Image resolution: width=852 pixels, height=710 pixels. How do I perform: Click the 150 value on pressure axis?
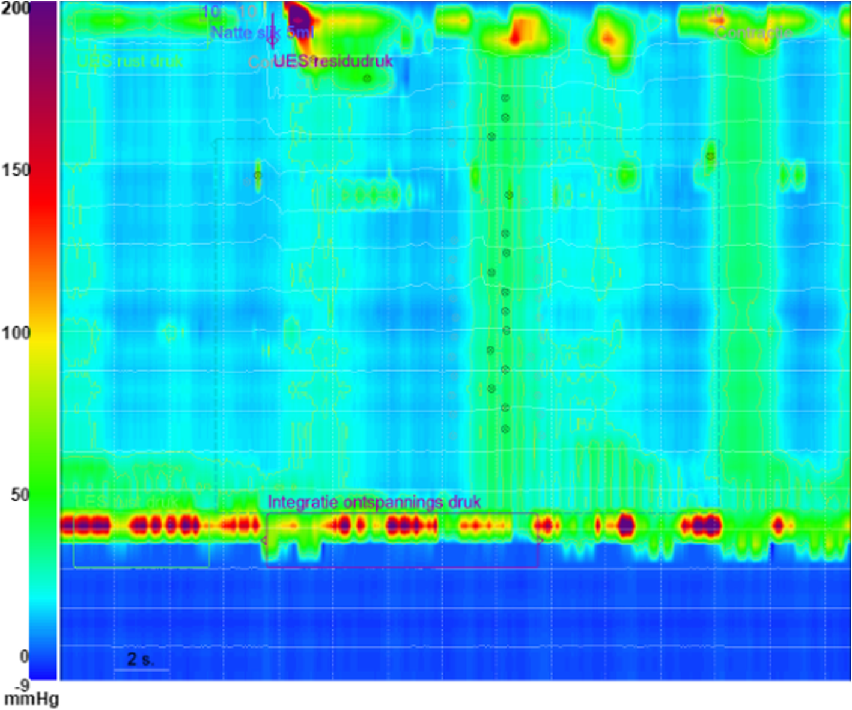tap(16, 170)
